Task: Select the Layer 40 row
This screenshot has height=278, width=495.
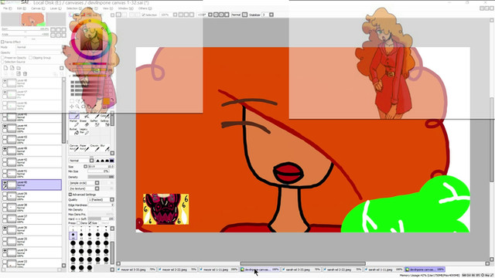Action: 32,185
